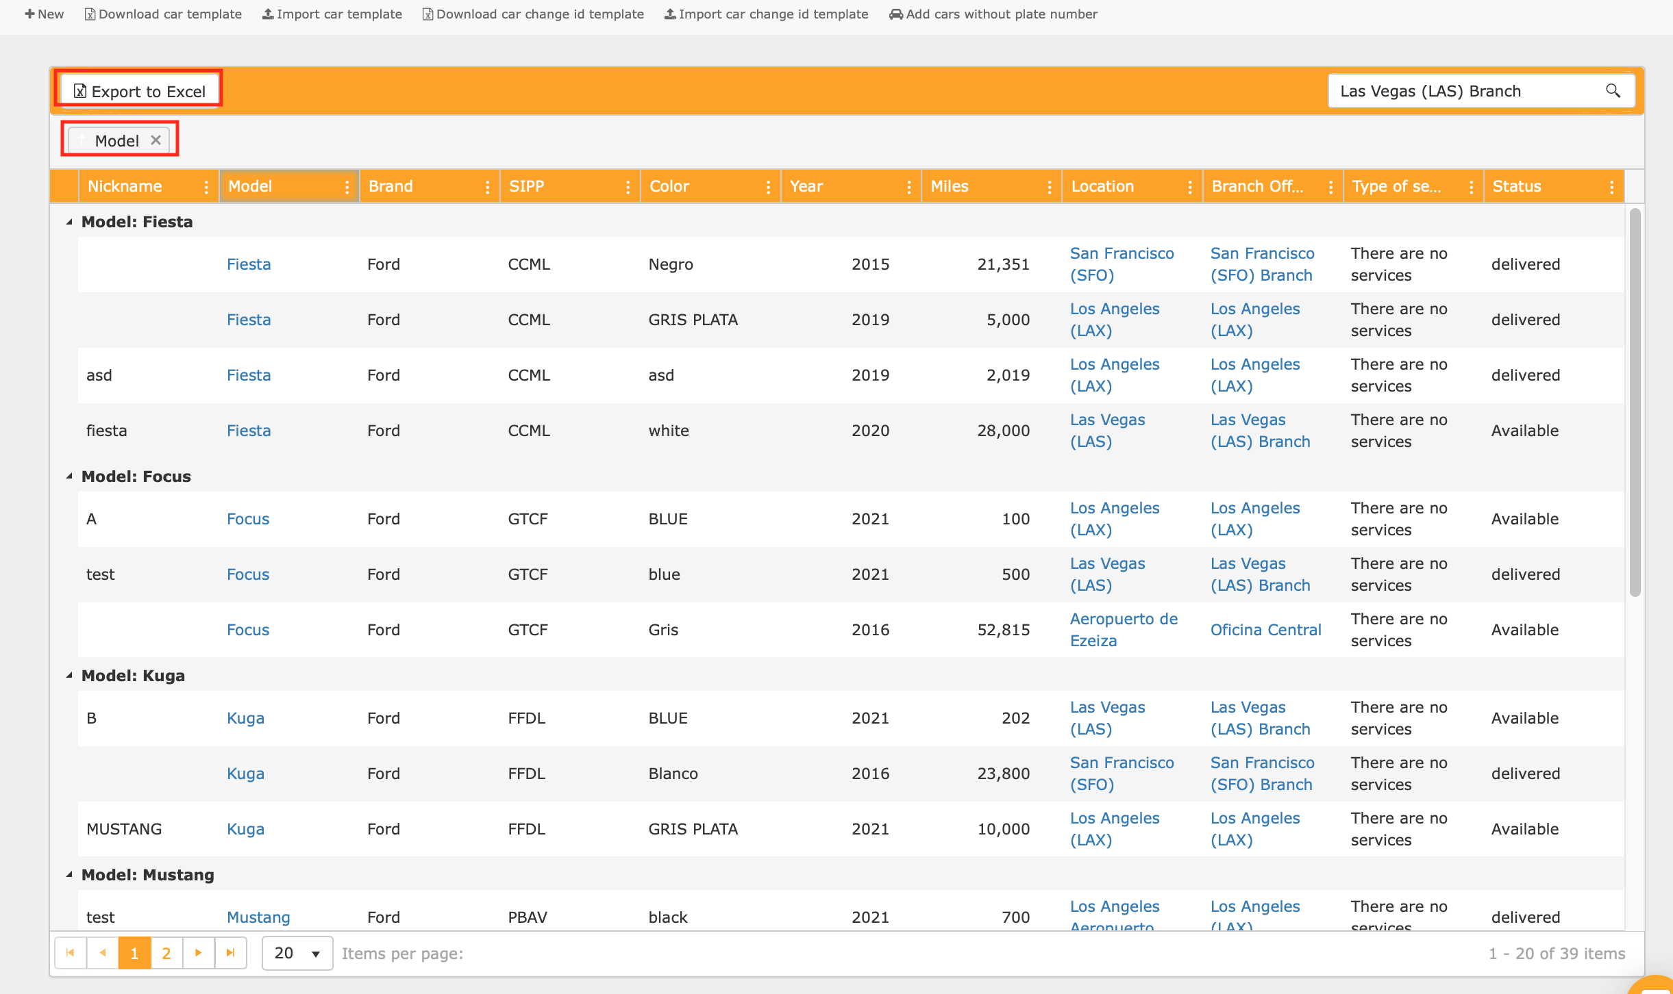Sort by Year column header
This screenshot has height=994, width=1673.
[x=806, y=186]
